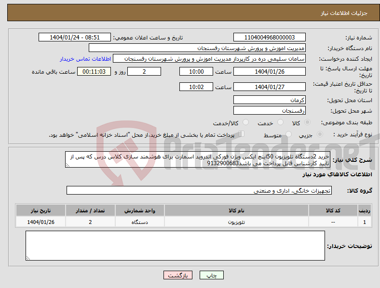The image size is (380, 288).
Task: Click the province field کرمان
Action: [x=269, y=100]
